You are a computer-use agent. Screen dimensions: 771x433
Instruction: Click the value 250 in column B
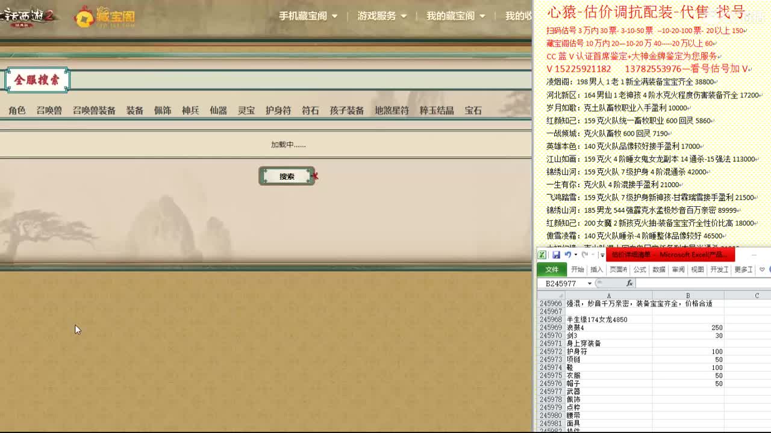717,328
